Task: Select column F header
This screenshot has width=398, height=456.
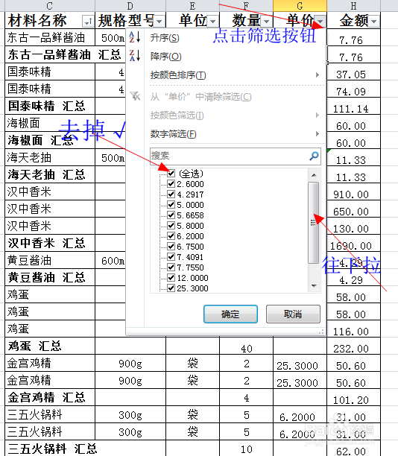Action: point(246,6)
